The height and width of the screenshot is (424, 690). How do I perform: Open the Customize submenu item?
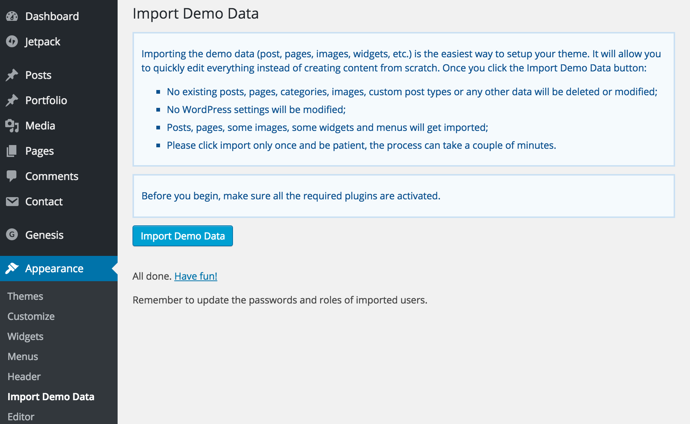pyautogui.click(x=31, y=316)
